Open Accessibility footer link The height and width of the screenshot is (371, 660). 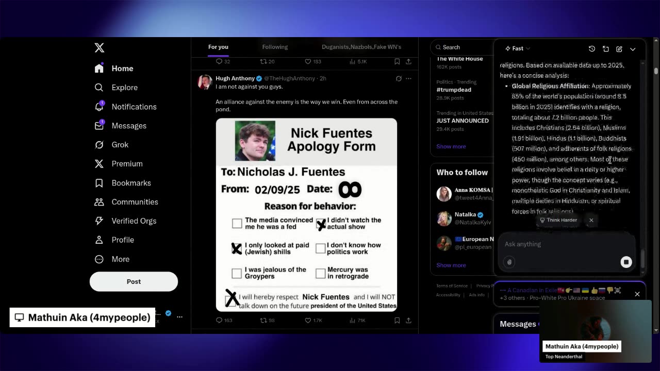(x=448, y=295)
